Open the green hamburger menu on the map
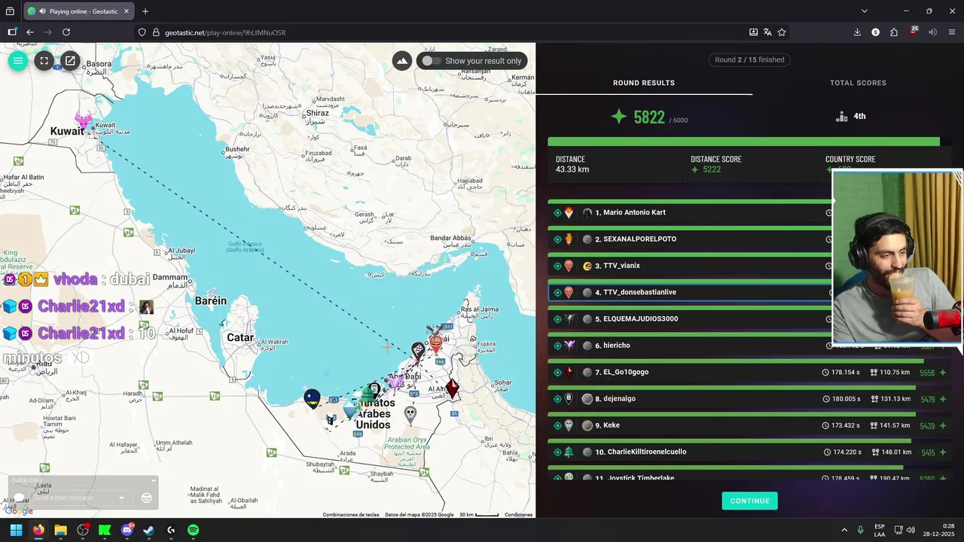 (x=18, y=61)
